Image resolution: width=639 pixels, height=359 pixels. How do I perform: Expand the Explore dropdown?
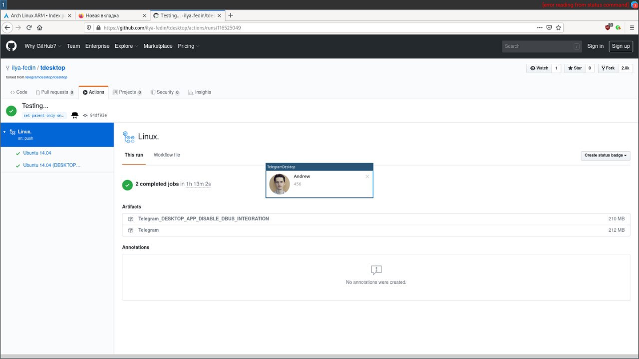(126, 46)
